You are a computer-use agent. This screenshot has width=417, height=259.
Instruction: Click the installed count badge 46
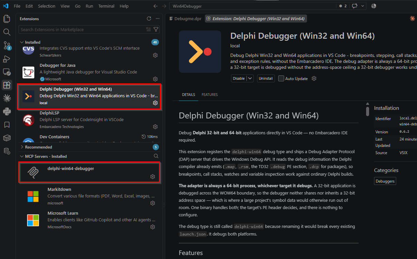tap(155, 42)
